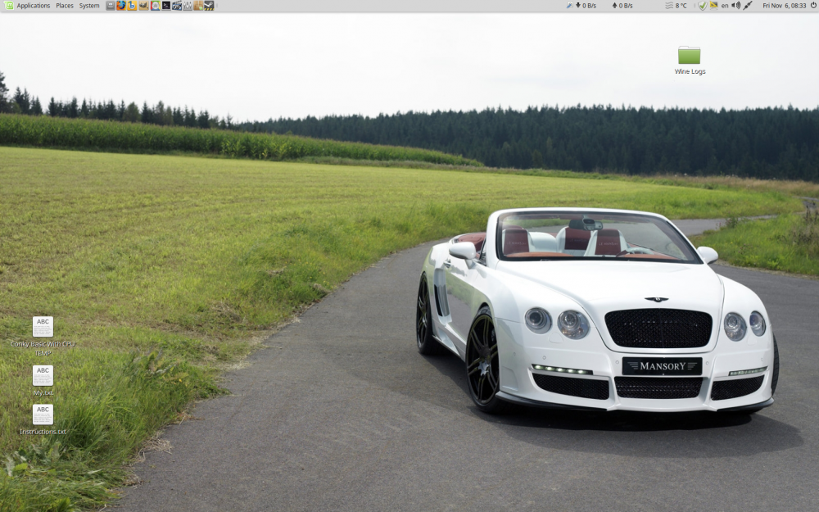Open the volume speaker control

click(736, 6)
